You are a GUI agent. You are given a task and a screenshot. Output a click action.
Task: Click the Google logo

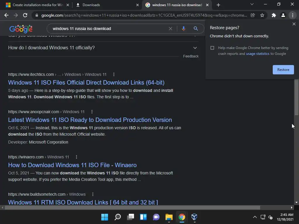tap(21, 29)
